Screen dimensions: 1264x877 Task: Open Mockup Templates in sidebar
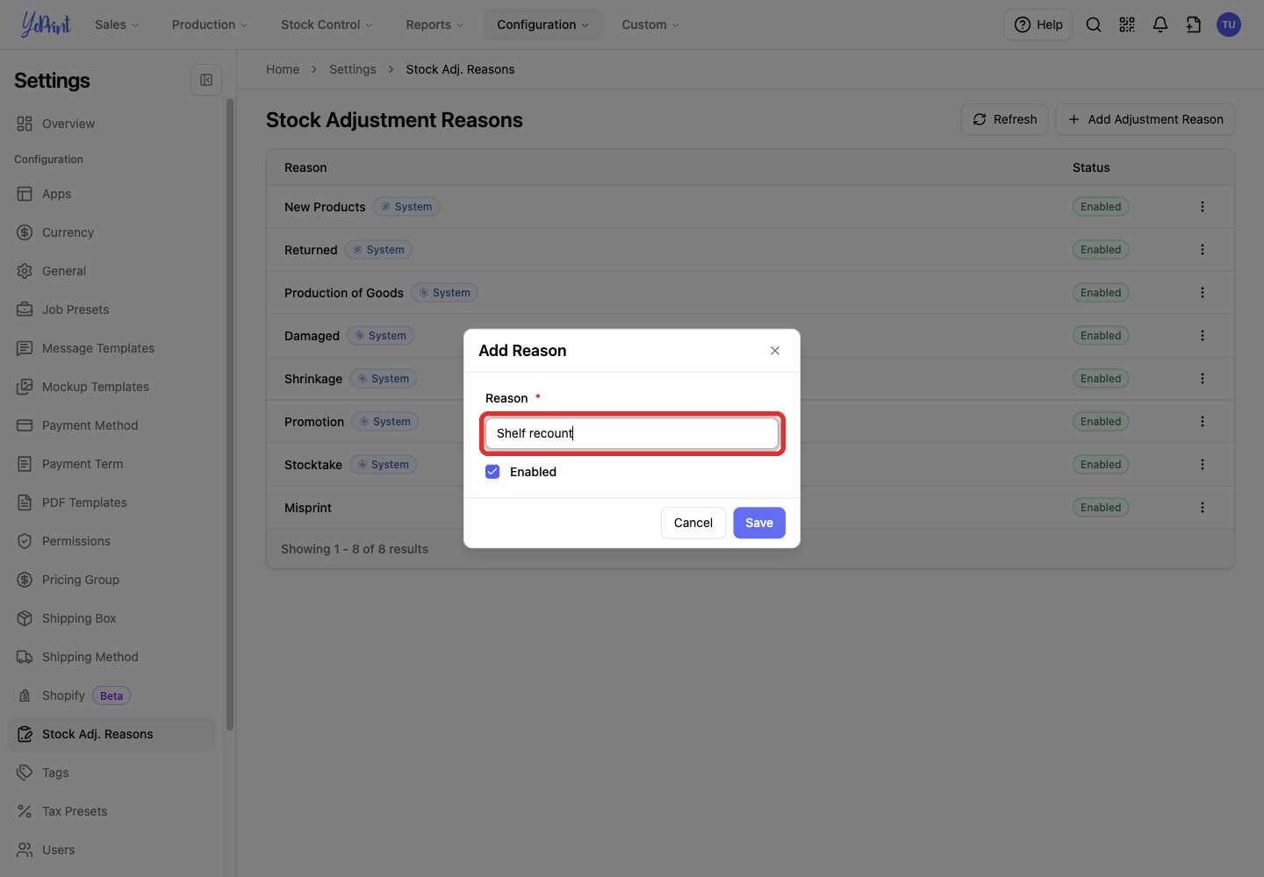point(111,387)
